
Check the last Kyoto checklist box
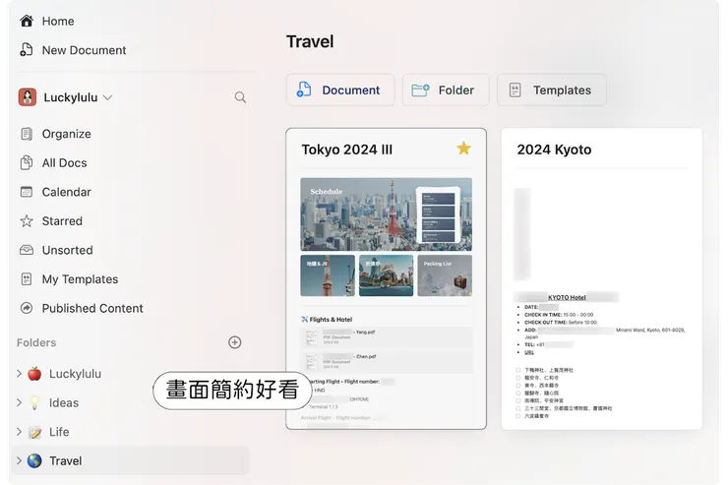point(518,416)
